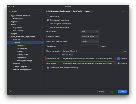Click the back arrow in settings header
Viewport: 136px width, 104px height.
coord(123,11)
